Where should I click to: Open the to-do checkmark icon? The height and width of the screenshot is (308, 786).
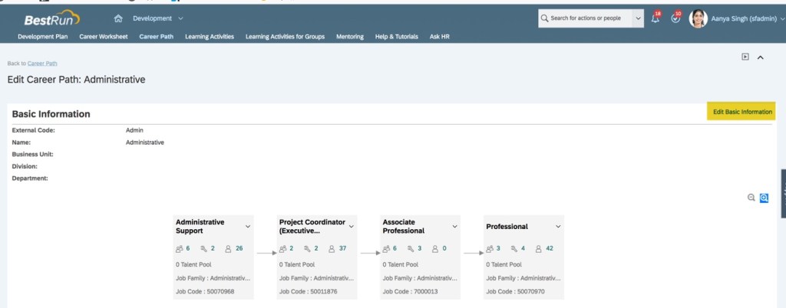click(675, 18)
